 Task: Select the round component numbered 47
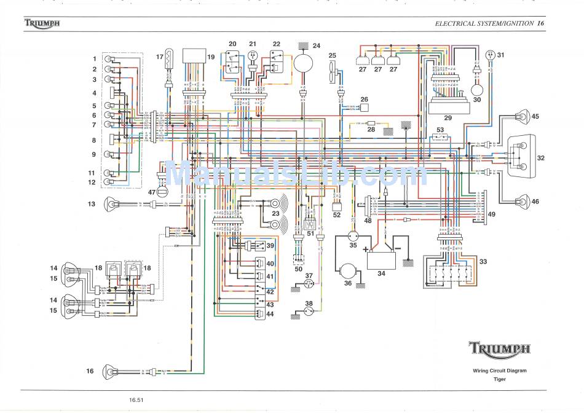[162, 192]
